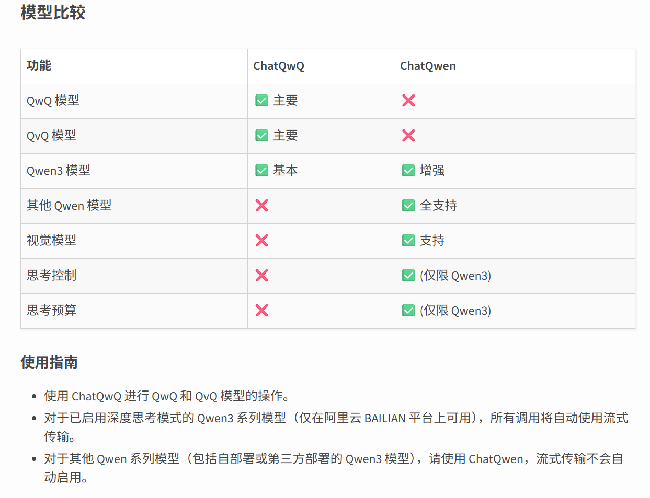Click the green checkmark beside 主要 in QvQ 模型 row
Image resolution: width=650 pixels, height=498 pixels.
261,136
